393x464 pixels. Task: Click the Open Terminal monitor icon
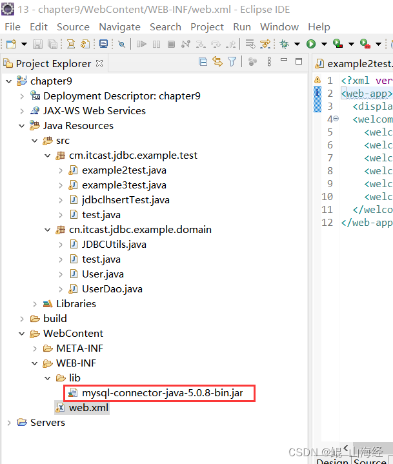point(104,44)
